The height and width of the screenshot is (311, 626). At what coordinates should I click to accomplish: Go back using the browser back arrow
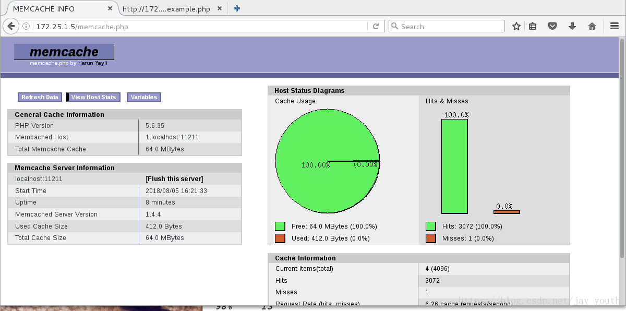coord(10,26)
